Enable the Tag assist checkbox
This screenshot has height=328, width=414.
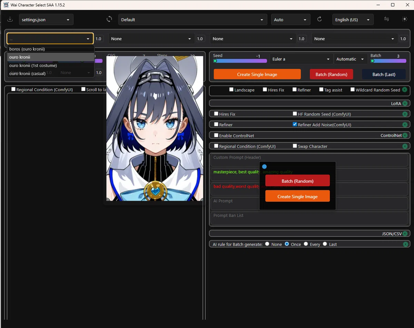(x=321, y=89)
